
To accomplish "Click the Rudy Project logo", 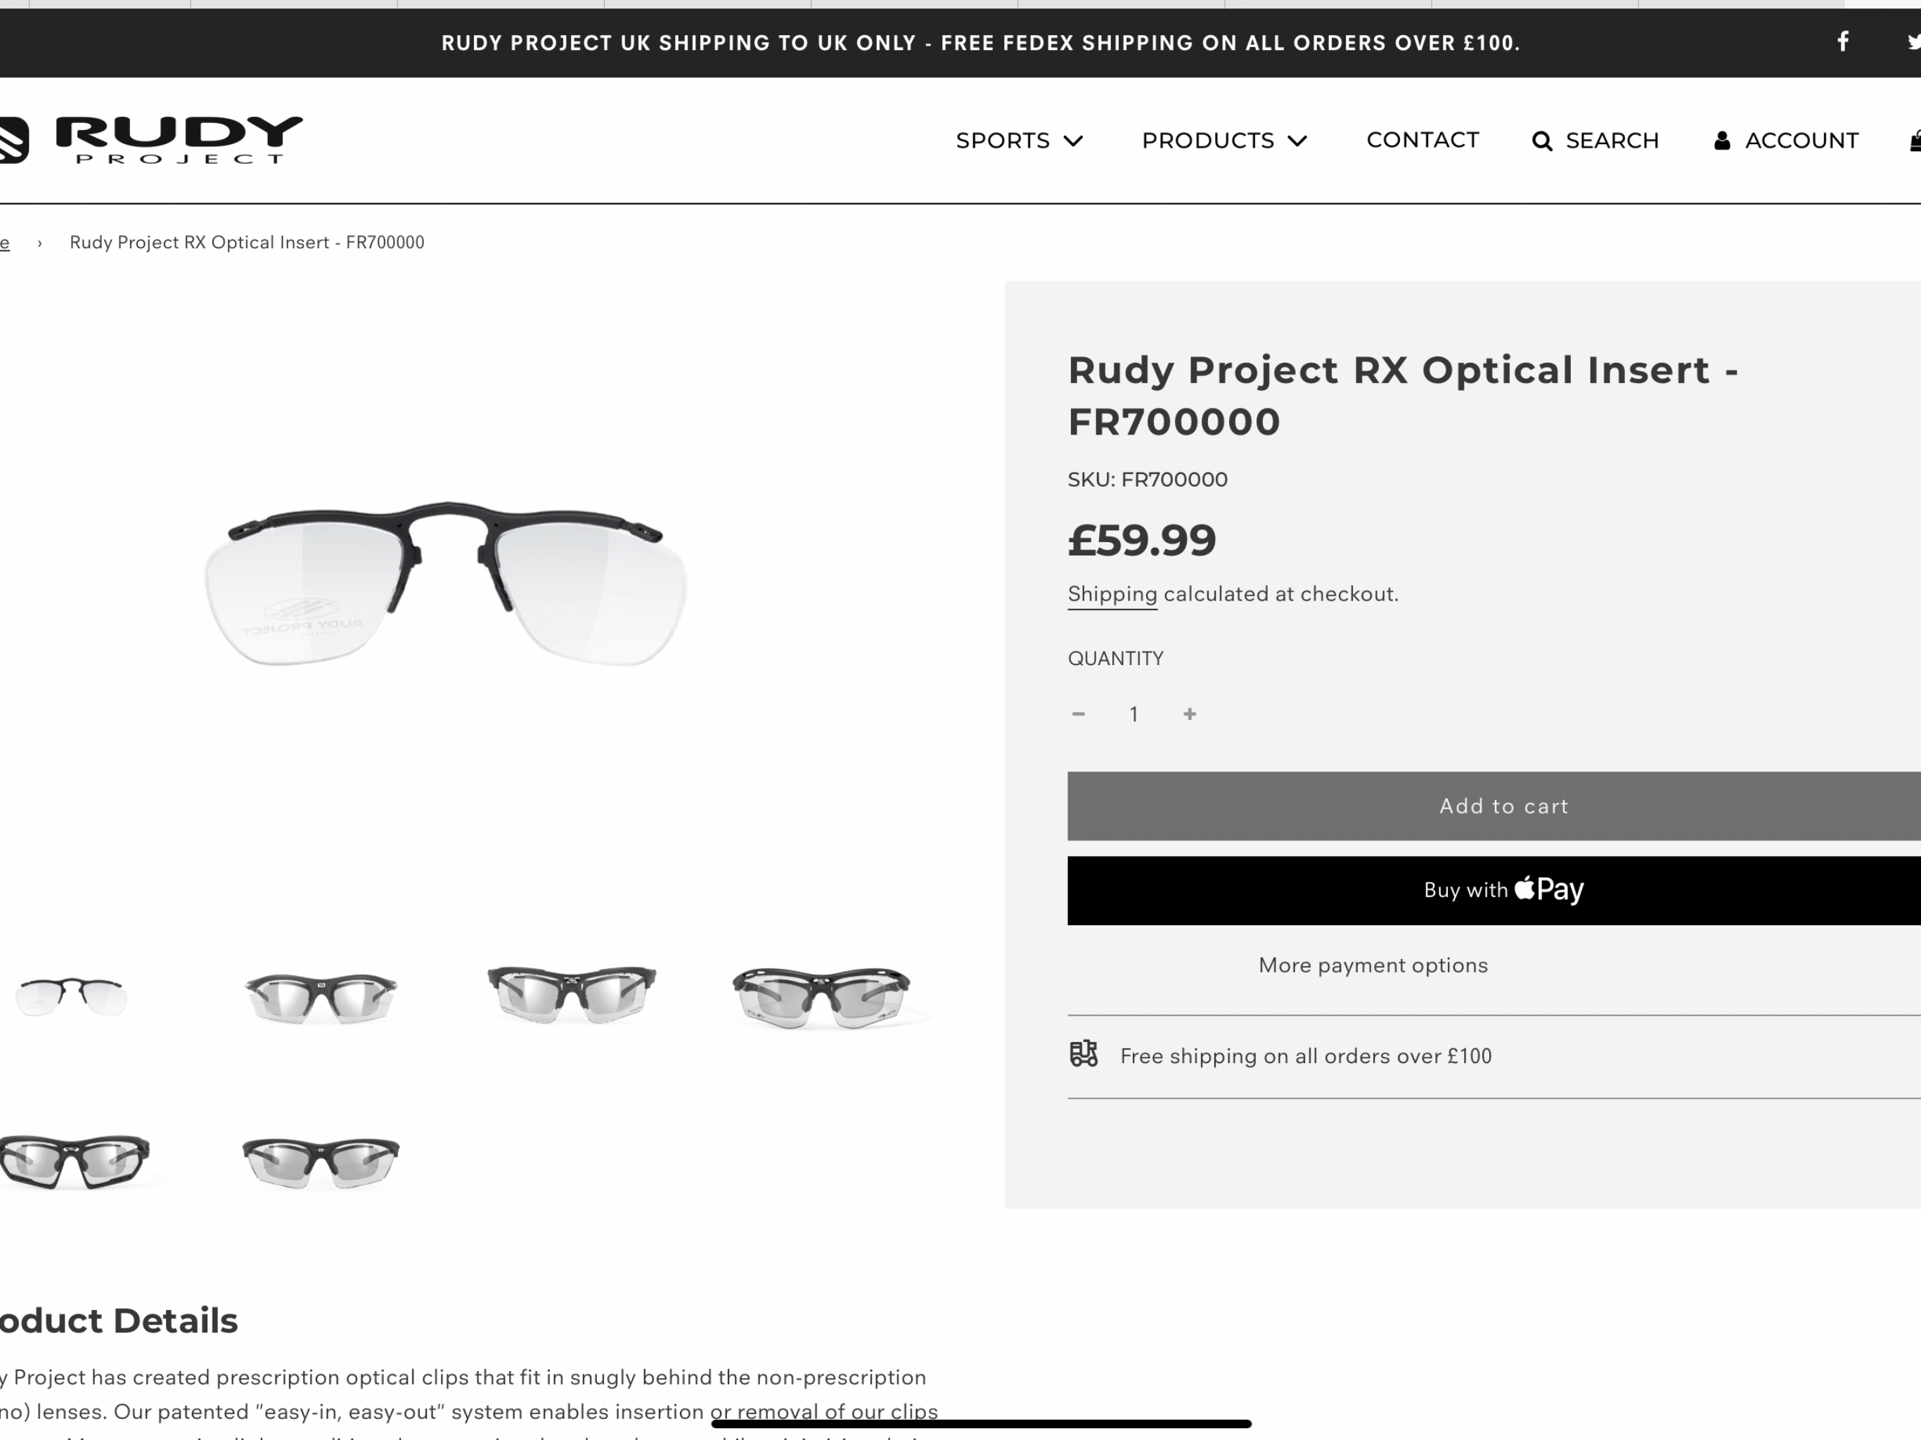I will tap(152, 140).
